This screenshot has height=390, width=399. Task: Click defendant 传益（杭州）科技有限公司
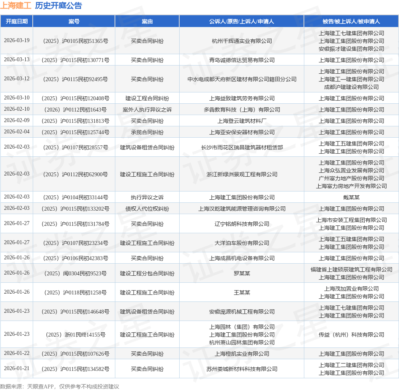pos(351,335)
